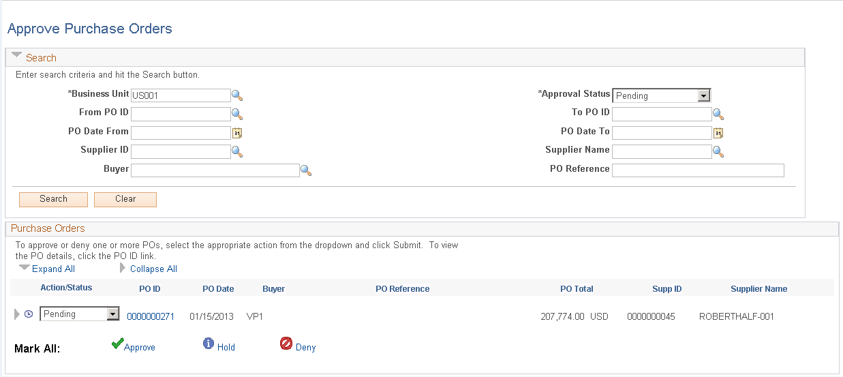This screenshot has width=843, height=377.
Task: Focus the Supplier ID field
Action: coord(181,151)
